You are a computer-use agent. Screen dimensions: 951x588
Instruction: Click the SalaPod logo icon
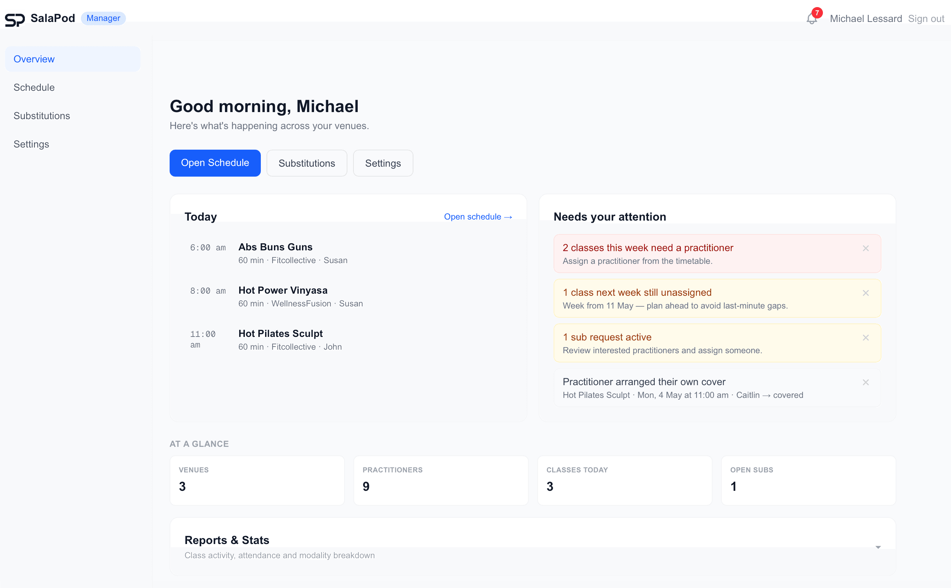[x=15, y=20]
